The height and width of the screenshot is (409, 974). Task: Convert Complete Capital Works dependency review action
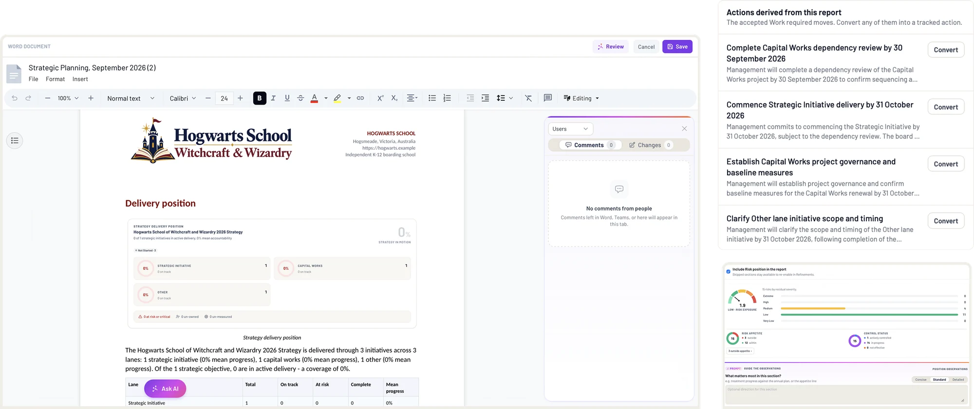click(x=946, y=50)
